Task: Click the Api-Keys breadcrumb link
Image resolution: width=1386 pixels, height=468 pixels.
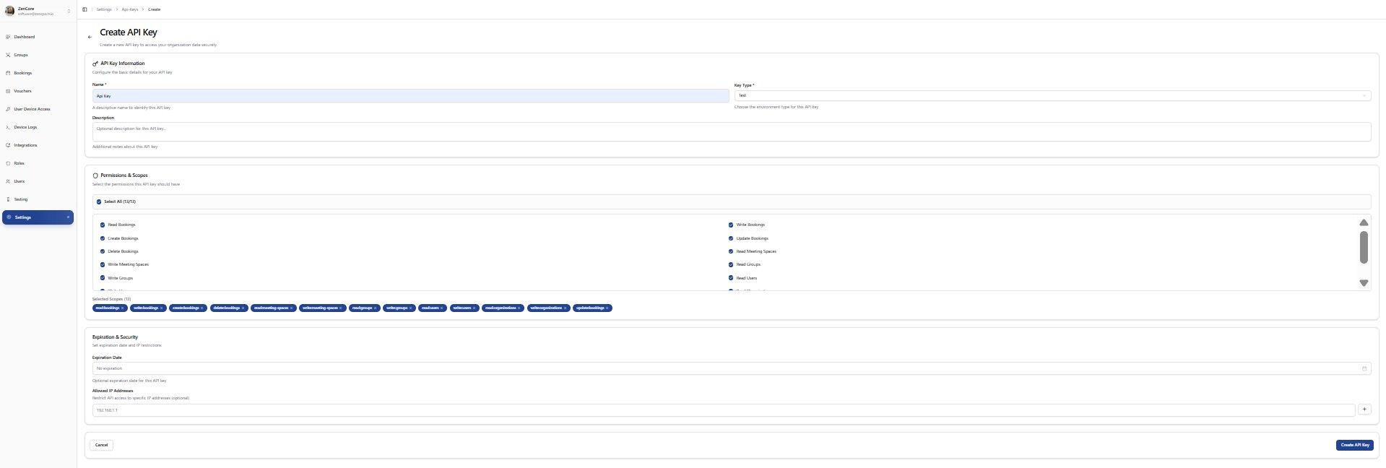Action: pos(130,9)
